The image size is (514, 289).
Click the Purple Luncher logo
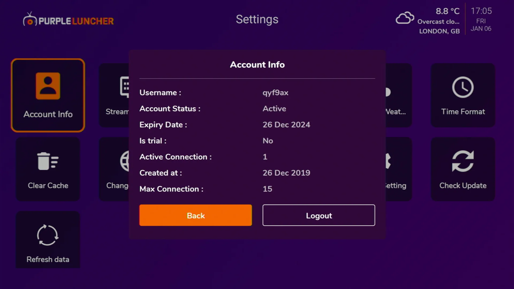point(68,19)
